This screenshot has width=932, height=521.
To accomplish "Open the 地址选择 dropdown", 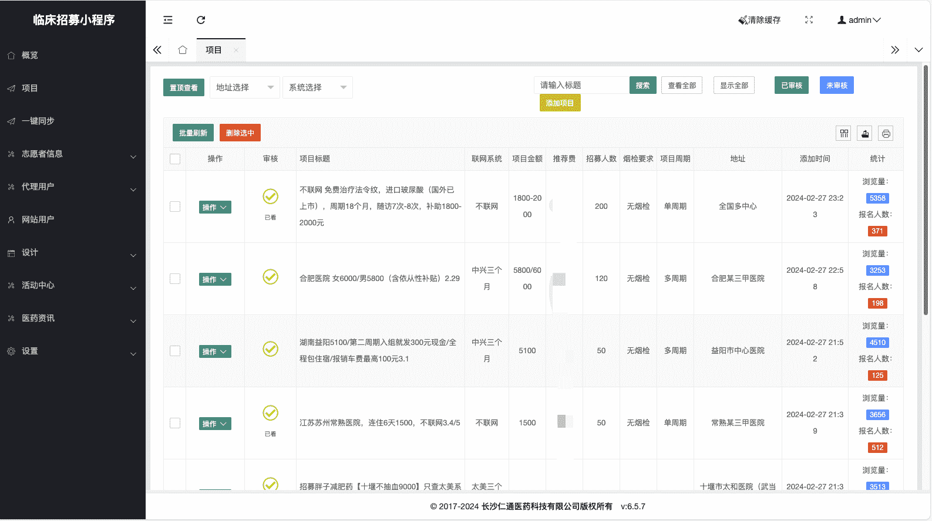I will (x=244, y=87).
